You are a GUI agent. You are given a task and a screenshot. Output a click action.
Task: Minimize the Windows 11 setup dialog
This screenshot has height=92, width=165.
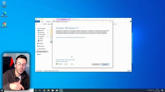103,21
